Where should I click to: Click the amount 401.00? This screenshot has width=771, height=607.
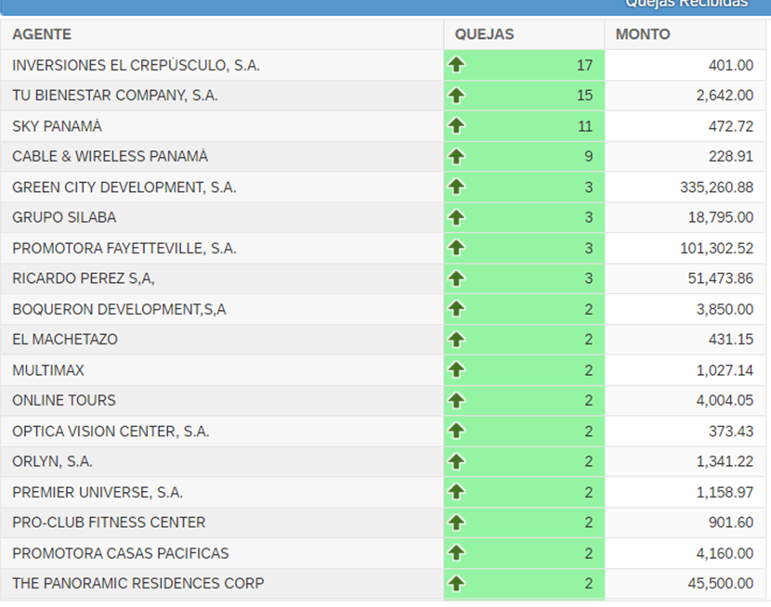click(731, 65)
